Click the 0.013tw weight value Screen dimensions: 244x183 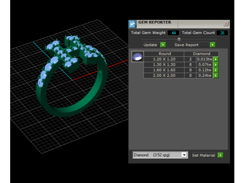click(x=204, y=59)
